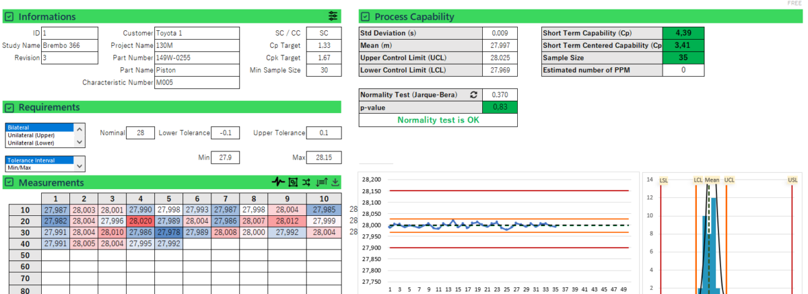Click the pulse chart icon in Measurements

click(278, 182)
